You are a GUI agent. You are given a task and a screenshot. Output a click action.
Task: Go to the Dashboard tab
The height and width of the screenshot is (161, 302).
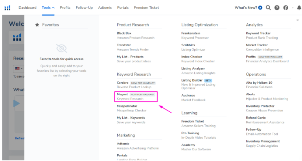27,7
